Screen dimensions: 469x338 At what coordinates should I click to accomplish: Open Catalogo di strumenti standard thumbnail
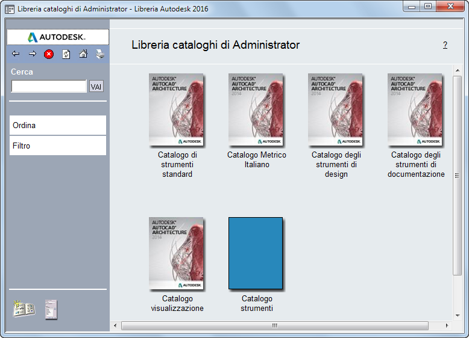[x=177, y=110]
